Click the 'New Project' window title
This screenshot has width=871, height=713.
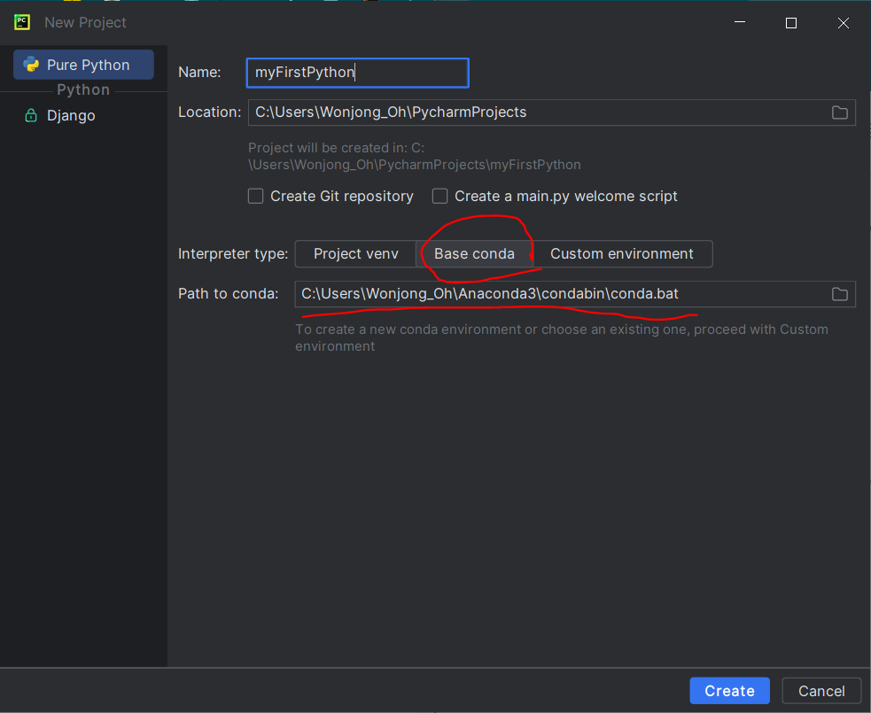(85, 22)
